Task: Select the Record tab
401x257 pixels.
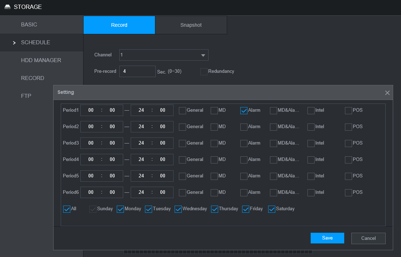Action: 119,25
